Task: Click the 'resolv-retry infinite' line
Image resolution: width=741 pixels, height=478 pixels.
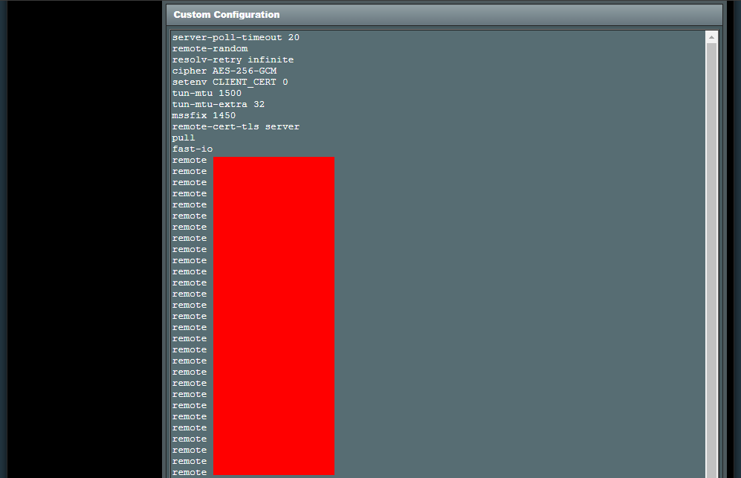Action: point(233,59)
